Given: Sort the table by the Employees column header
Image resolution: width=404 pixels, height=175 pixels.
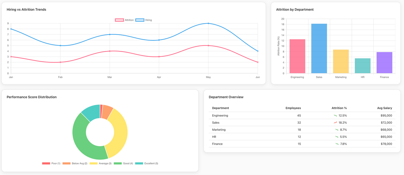Looking at the screenshot, I should (293, 108).
